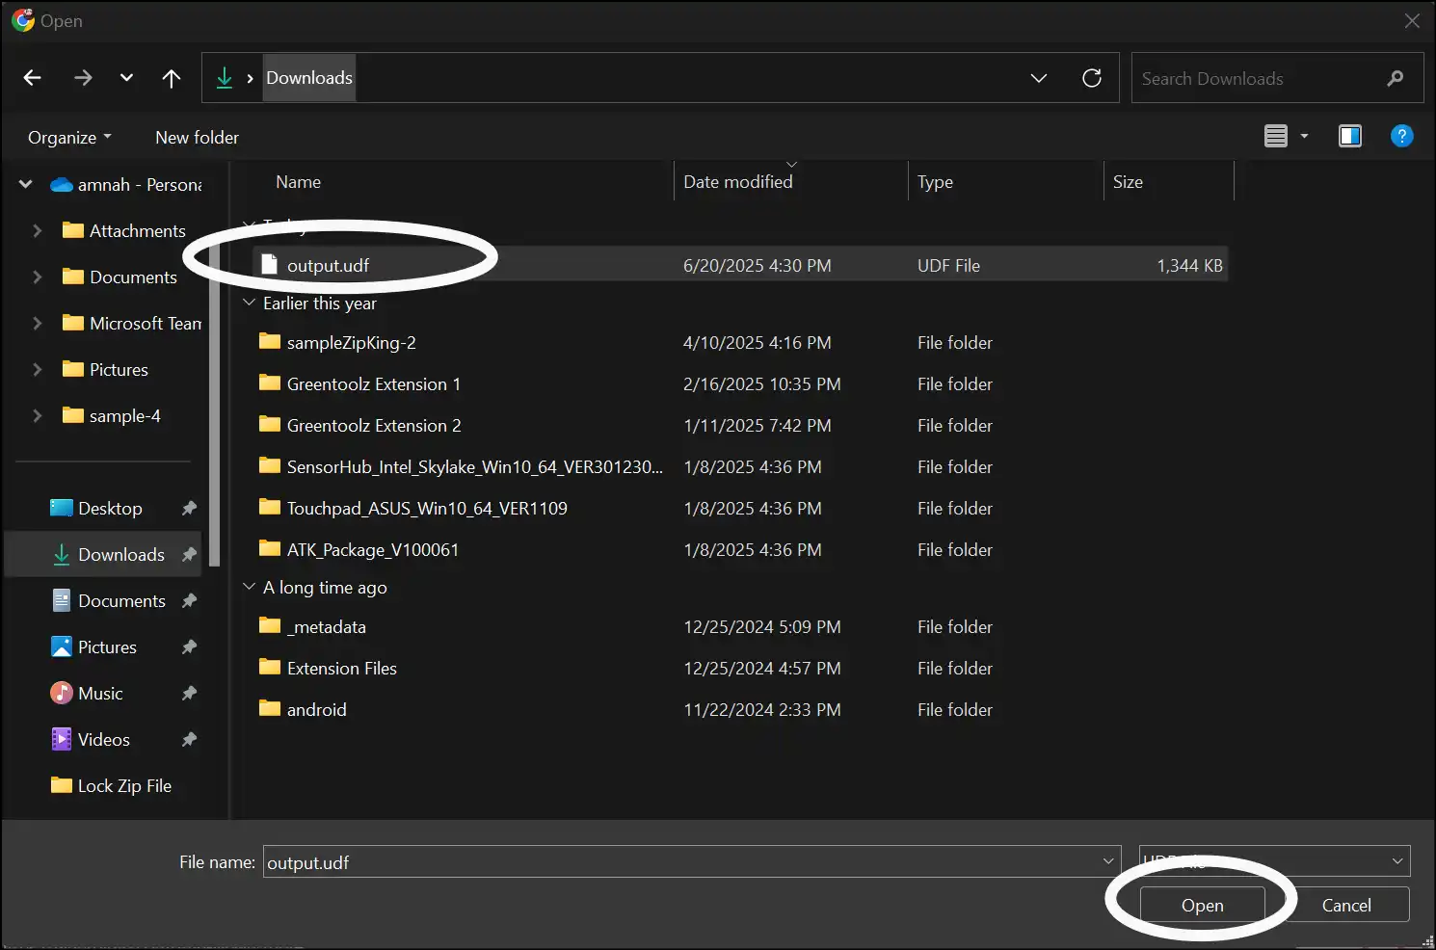
Task: Open the Organize menu
Action: click(x=69, y=137)
